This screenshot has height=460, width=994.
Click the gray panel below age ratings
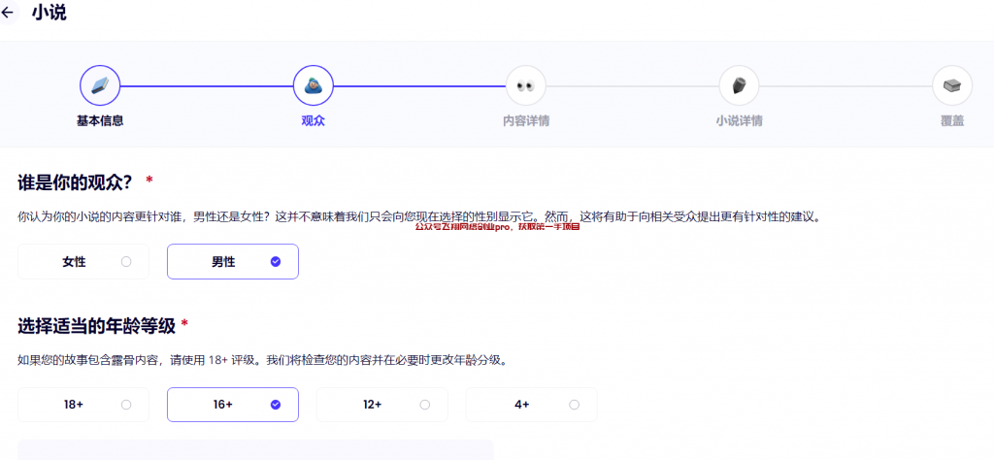coord(255,450)
